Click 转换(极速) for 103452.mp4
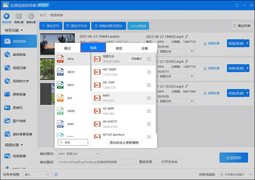Image resolution: width=255 pixels, height=180 pixels. (236, 68)
